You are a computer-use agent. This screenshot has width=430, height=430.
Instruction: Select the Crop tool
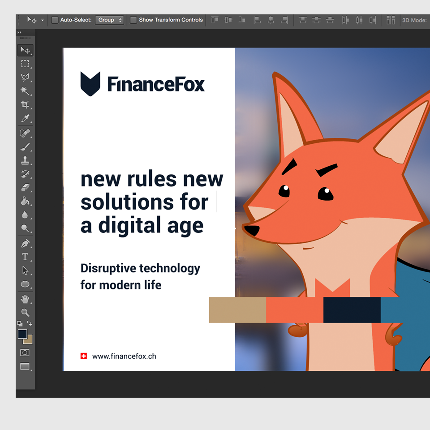(25, 104)
